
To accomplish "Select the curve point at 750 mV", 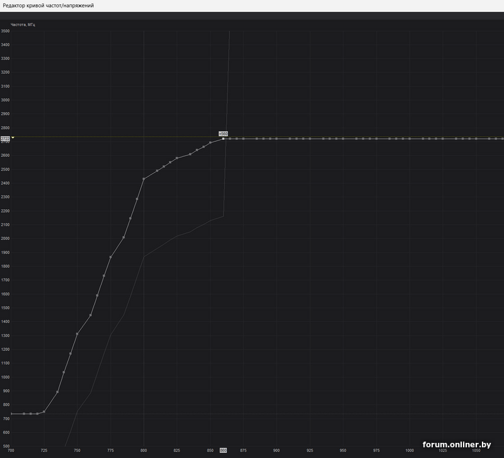I will click(x=77, y=334).
